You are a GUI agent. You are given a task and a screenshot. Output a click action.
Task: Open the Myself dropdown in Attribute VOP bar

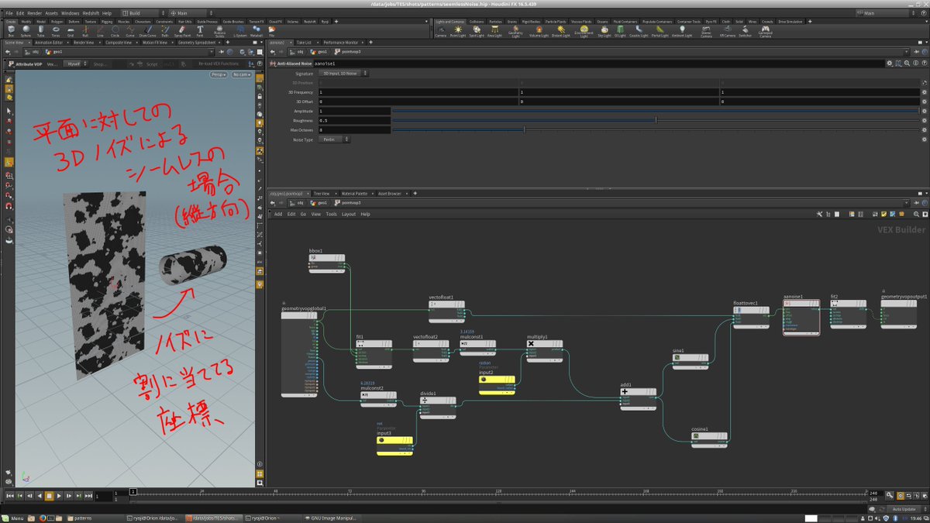click(x=74, y=64)
